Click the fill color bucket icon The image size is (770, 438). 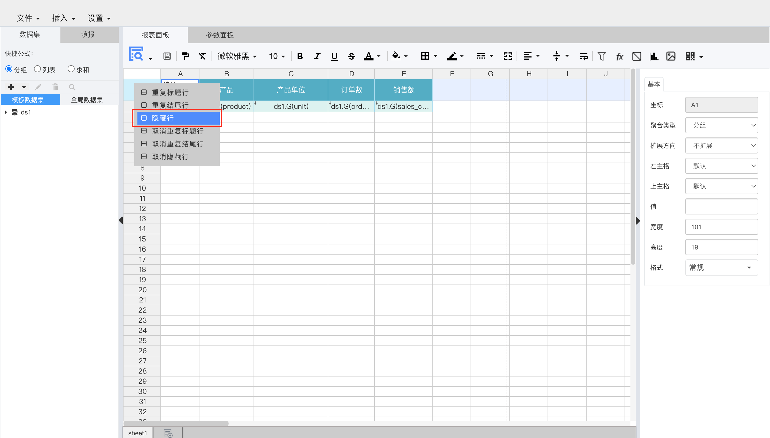click(396, 56)
